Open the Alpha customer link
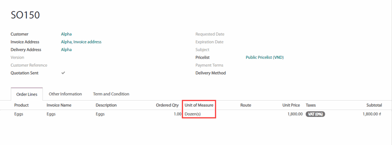 (x=66, y=34)
